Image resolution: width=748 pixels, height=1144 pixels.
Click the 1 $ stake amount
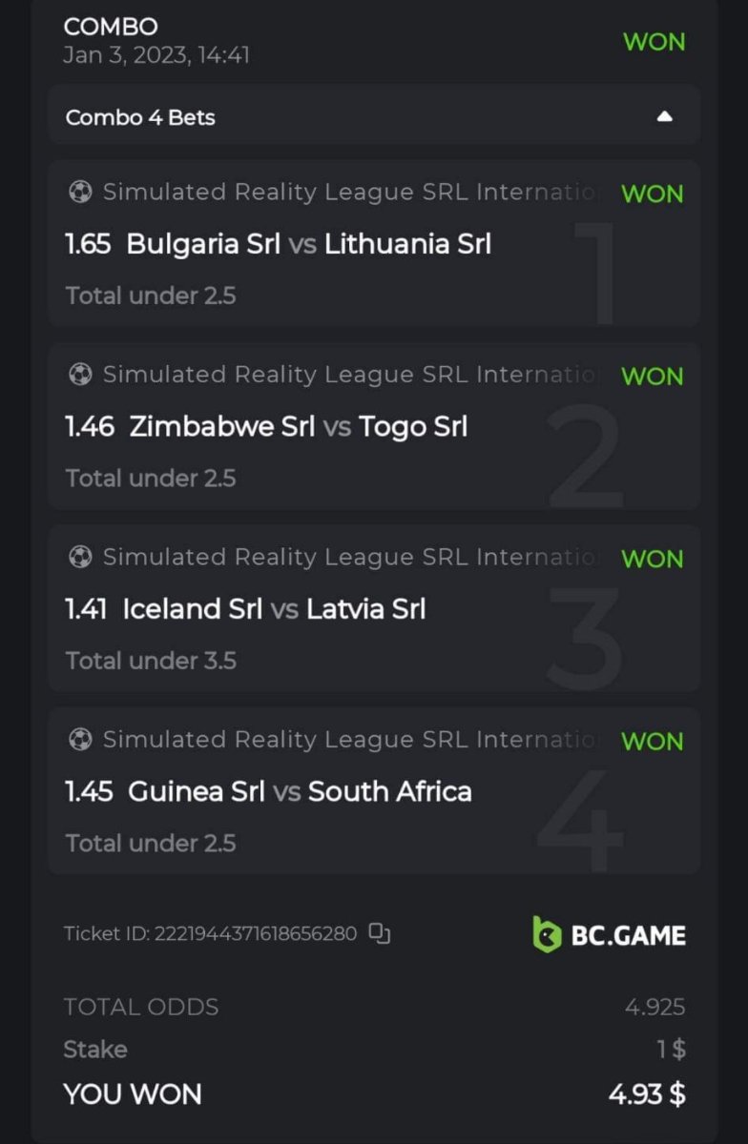tap(672, 1050)
